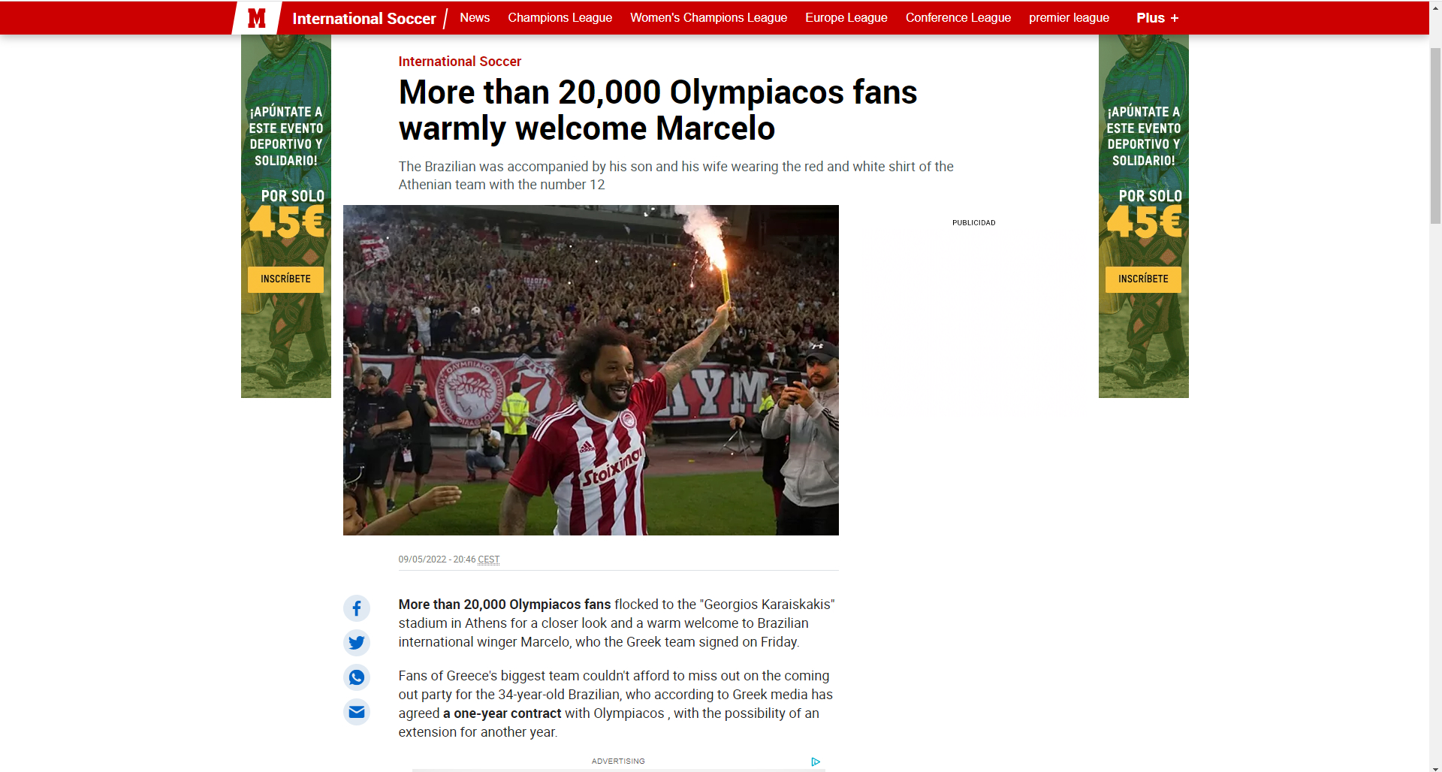Select Europe League in navigation
Viewport: 1442px width, 772px height.
pyautogui.click(x=846, y=18)
